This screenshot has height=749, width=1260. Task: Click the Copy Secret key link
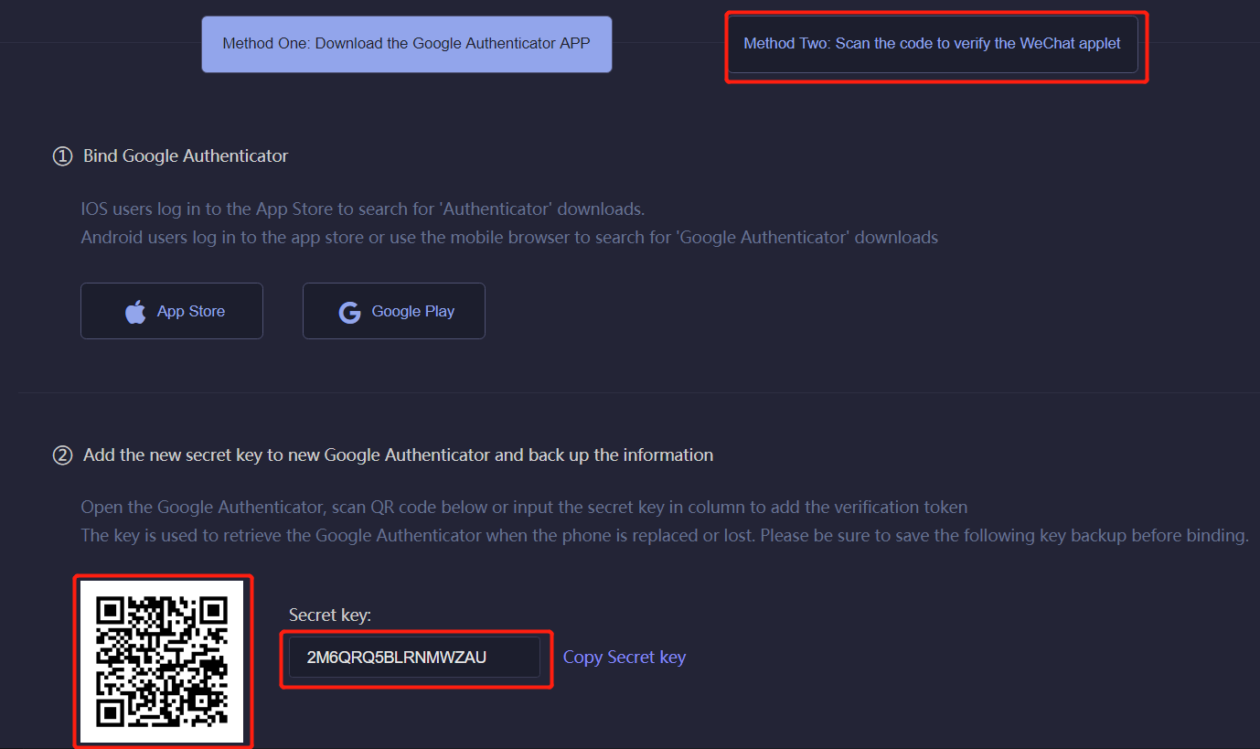click(625, 658)
